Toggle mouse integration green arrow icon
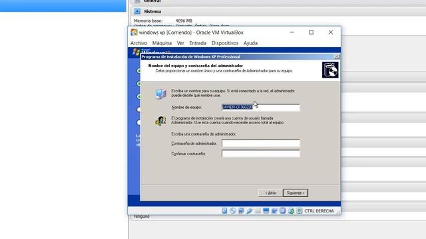The height and width of the screenshot is (239, 426). pyautogui.click(x=291, y=211)
